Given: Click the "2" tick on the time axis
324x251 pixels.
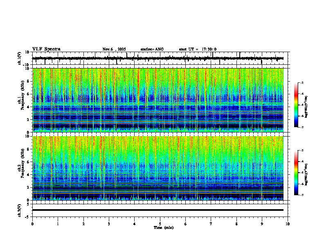Looking at the screenshot, I should click(83, 224).
